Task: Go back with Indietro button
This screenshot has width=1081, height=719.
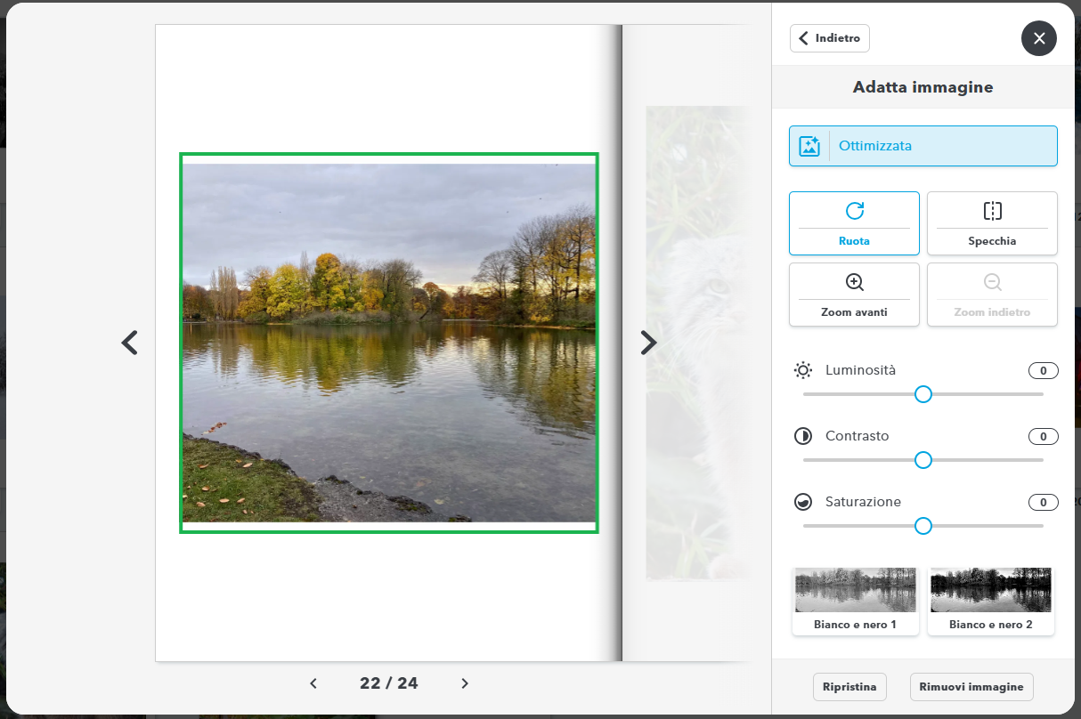Action: coord(829,38)
